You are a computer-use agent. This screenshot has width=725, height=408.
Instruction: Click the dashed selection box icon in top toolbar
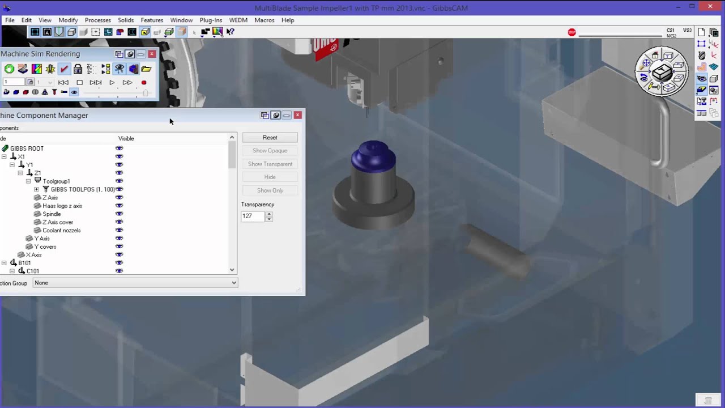coord(95,32)
